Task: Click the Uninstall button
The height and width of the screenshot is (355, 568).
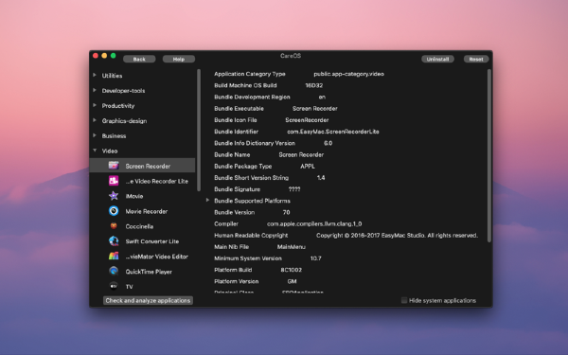Action: pos(437,59)
